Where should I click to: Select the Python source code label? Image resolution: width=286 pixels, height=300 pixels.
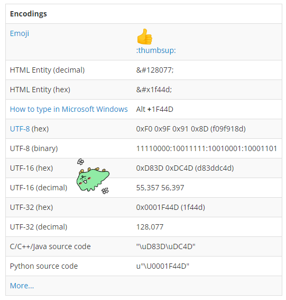coord(44,266)
